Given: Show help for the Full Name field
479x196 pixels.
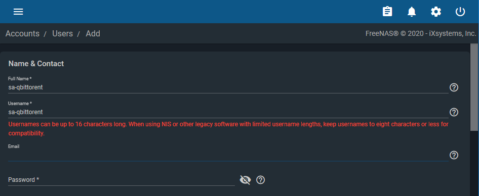Looking at the screenshot, I should pos(454,87).
